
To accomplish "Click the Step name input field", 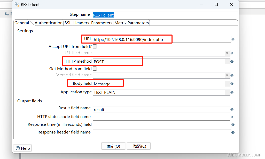I will point(165,15).
